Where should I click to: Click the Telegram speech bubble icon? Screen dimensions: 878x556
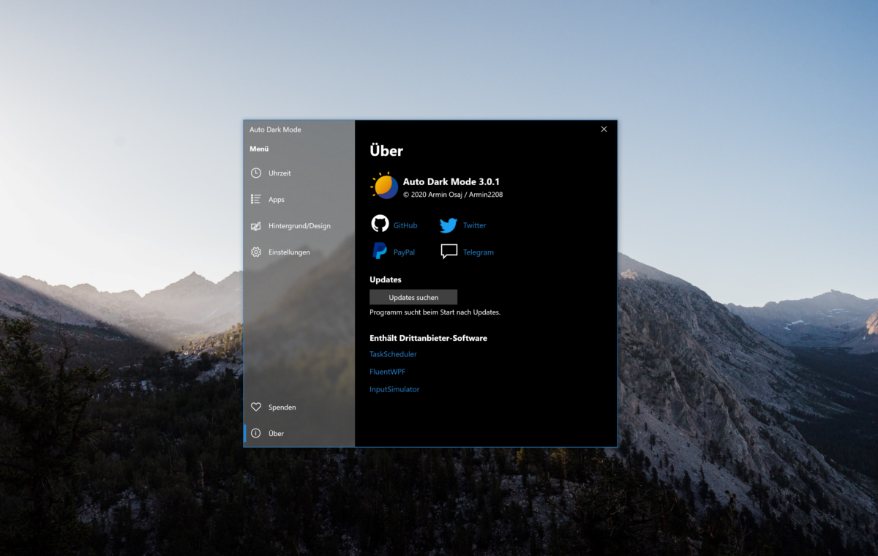pos(448,251)
